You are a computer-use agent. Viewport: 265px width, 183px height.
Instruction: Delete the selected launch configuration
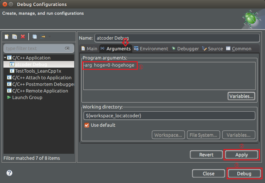pyautogui.click(x=22, y=36)
